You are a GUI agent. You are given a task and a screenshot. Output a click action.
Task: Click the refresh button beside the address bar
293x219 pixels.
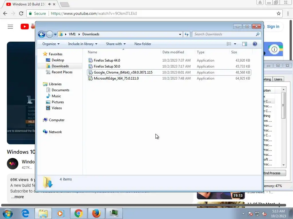pyautogui.click(x=187, y=34)
